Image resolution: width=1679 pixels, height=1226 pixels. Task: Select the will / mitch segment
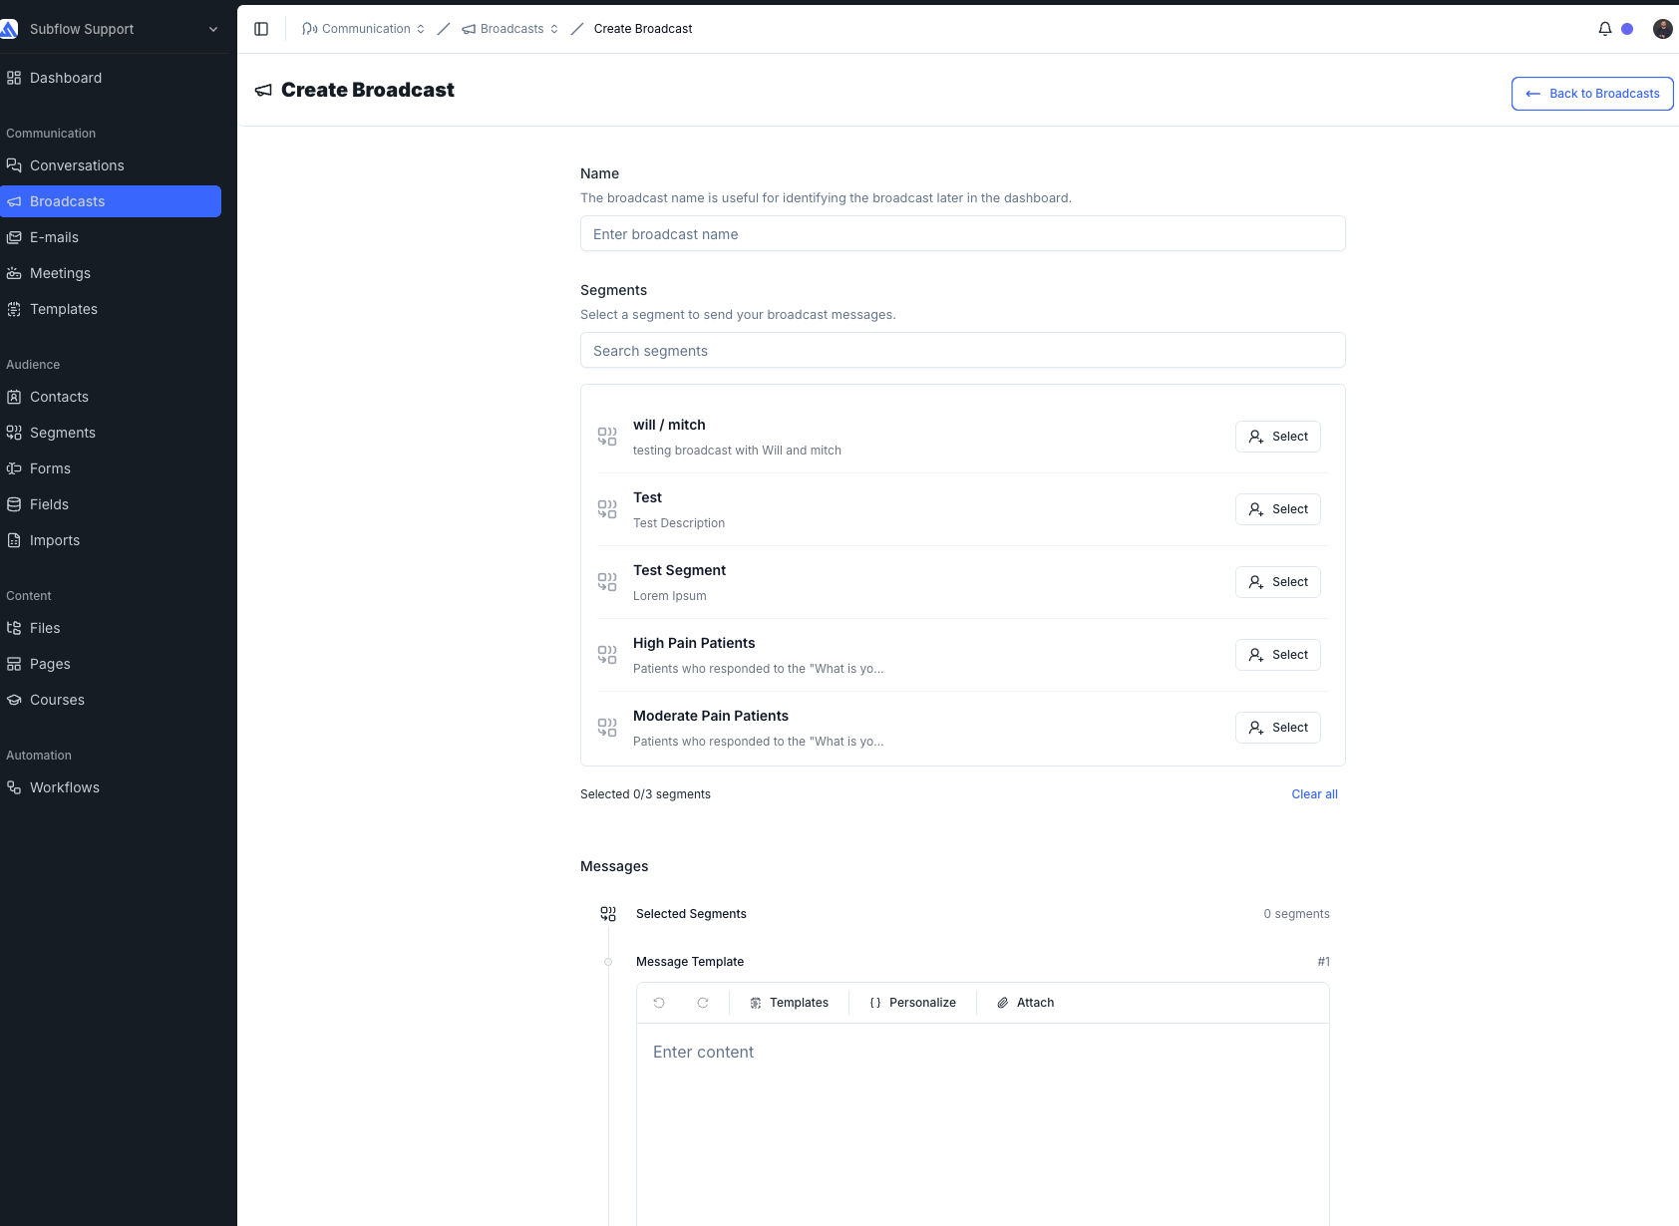pos(1278,437)
